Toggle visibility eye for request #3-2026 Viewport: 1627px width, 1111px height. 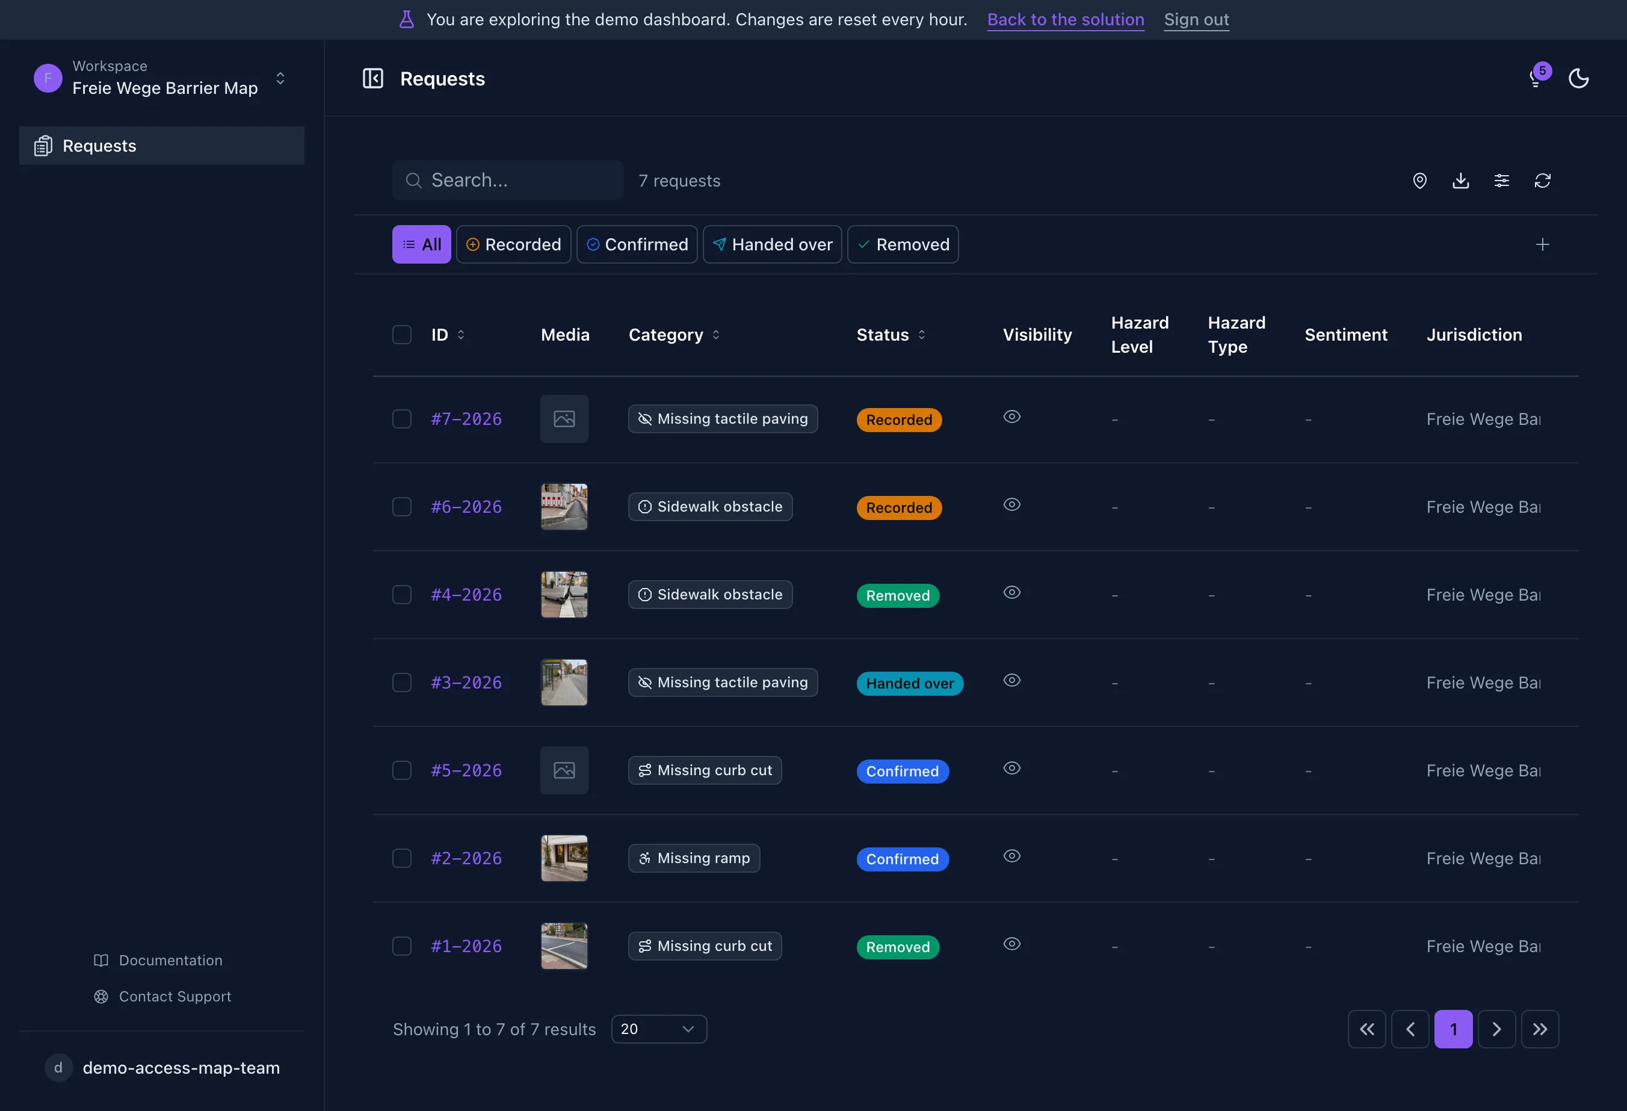tap(1011, 681)
